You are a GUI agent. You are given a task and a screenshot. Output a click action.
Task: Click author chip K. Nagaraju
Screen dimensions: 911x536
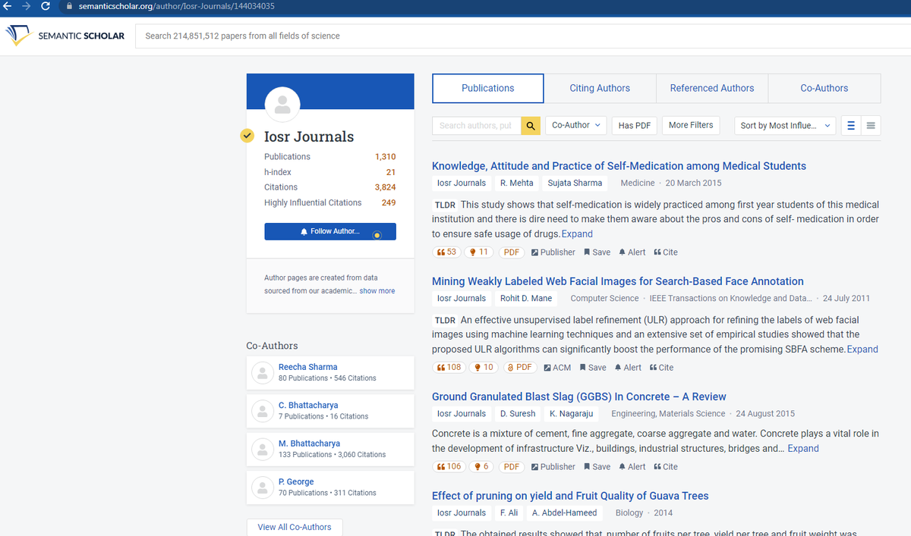coord(571,413)
